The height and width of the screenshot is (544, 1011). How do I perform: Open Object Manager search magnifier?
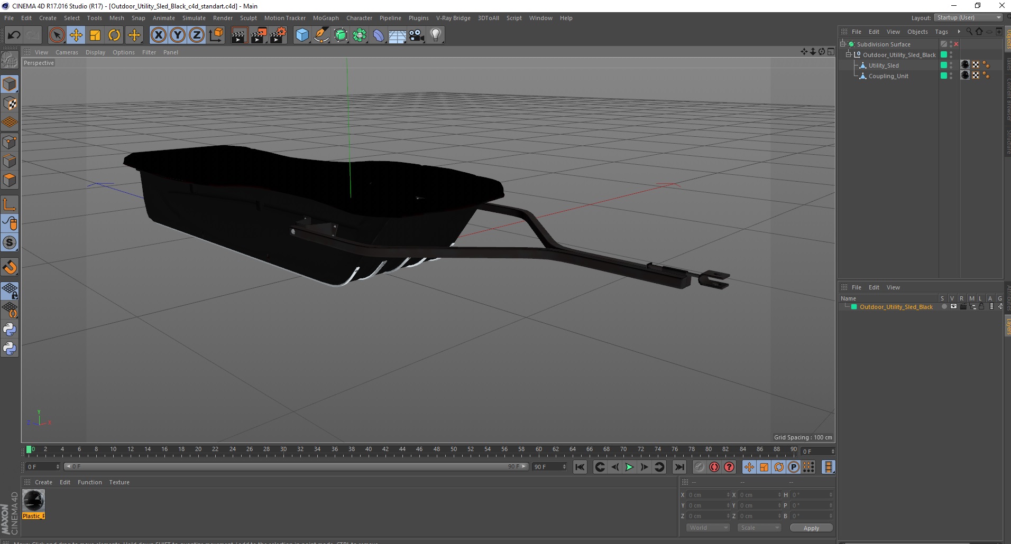click(969, 32)
